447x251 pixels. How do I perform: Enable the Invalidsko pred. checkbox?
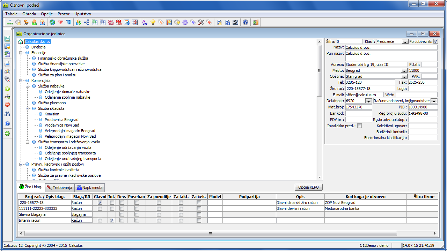click(x=359, y=126)
